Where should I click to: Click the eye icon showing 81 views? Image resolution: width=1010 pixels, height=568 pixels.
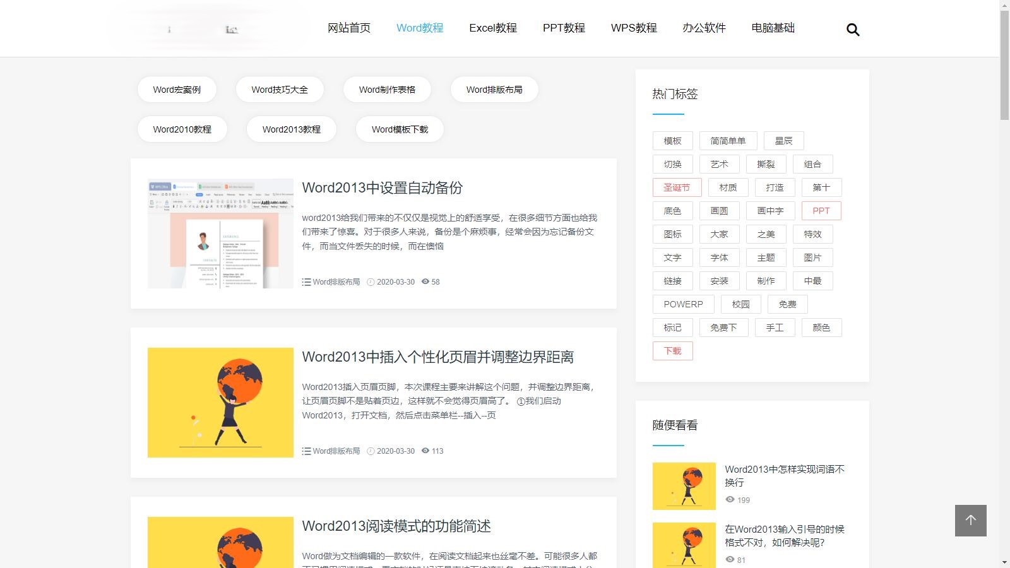point(730,559)
